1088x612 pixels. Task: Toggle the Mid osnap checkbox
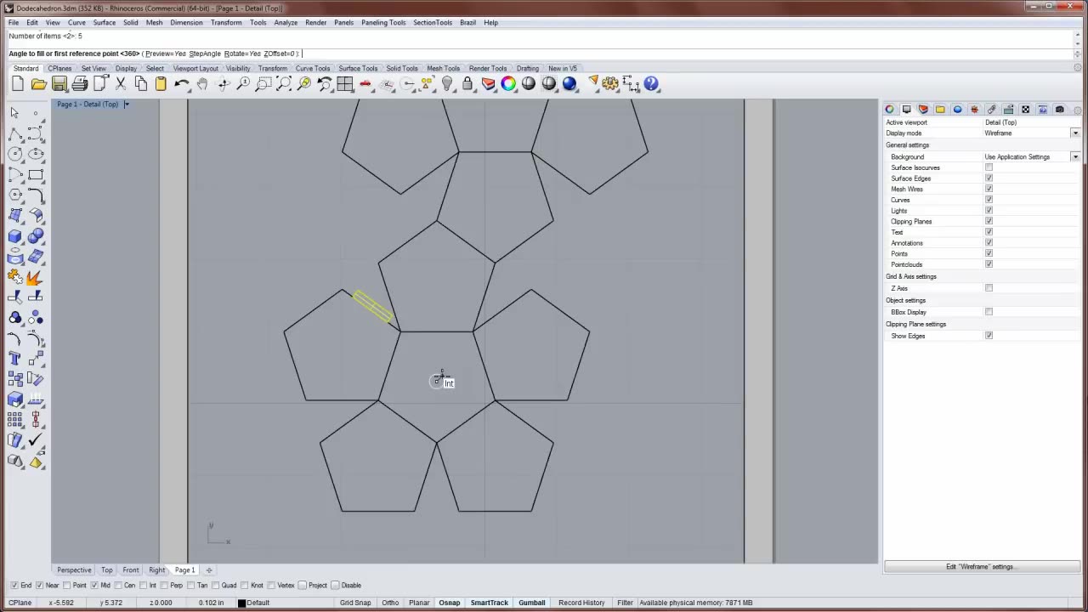94,585
